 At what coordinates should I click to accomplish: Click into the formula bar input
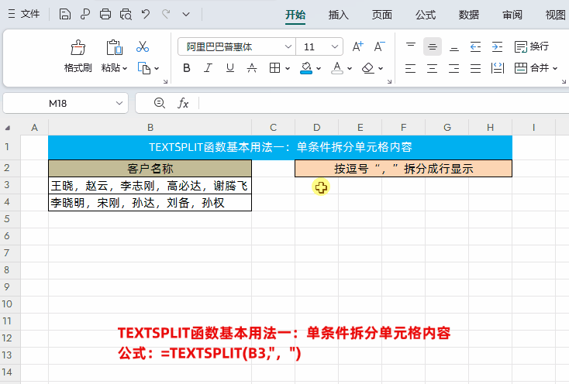tap(384, 103)
